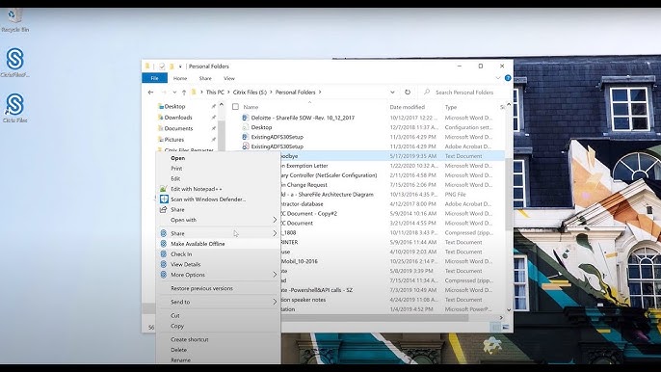The width and height of the screenshot is (661, 372).
Task: Open the View ribbon tab
Action: pyautogui.click(x=229, y=78)
